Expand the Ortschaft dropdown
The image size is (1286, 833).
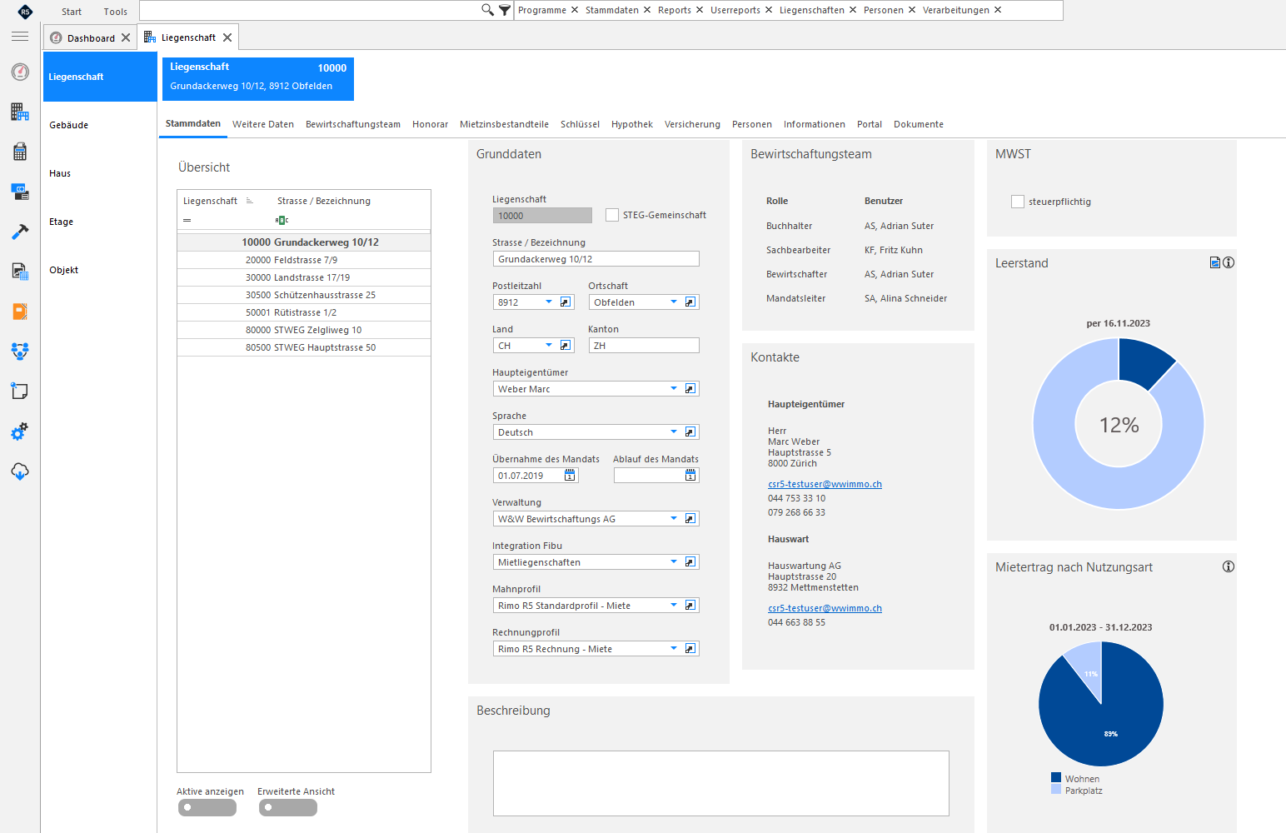click(674, 302)
